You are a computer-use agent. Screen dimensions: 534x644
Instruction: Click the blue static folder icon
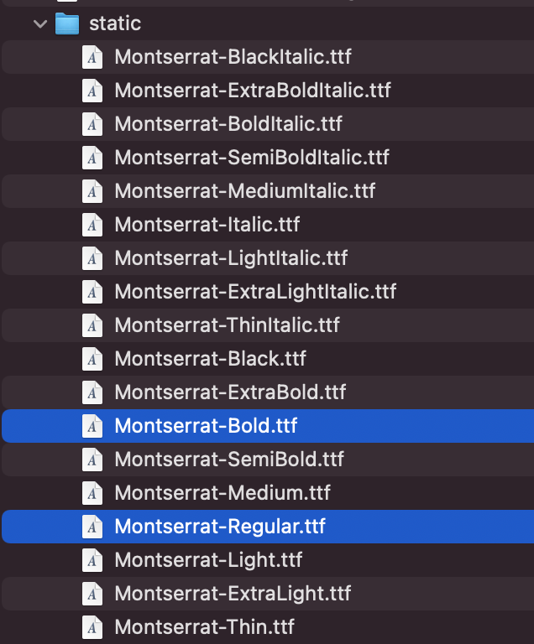67,23
